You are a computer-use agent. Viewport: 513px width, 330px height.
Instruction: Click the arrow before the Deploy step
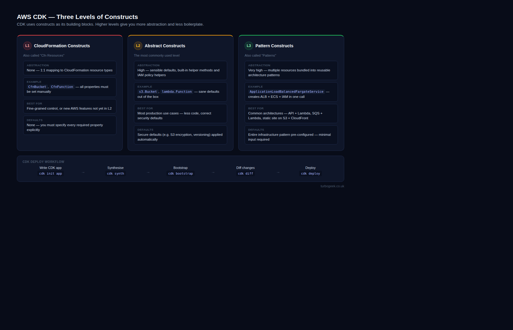click(278, 173)
